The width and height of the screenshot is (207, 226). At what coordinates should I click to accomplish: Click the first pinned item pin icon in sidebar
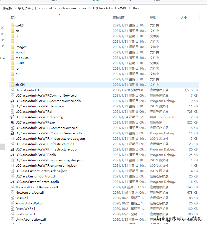pyautogui.click(x=3, y=27)
